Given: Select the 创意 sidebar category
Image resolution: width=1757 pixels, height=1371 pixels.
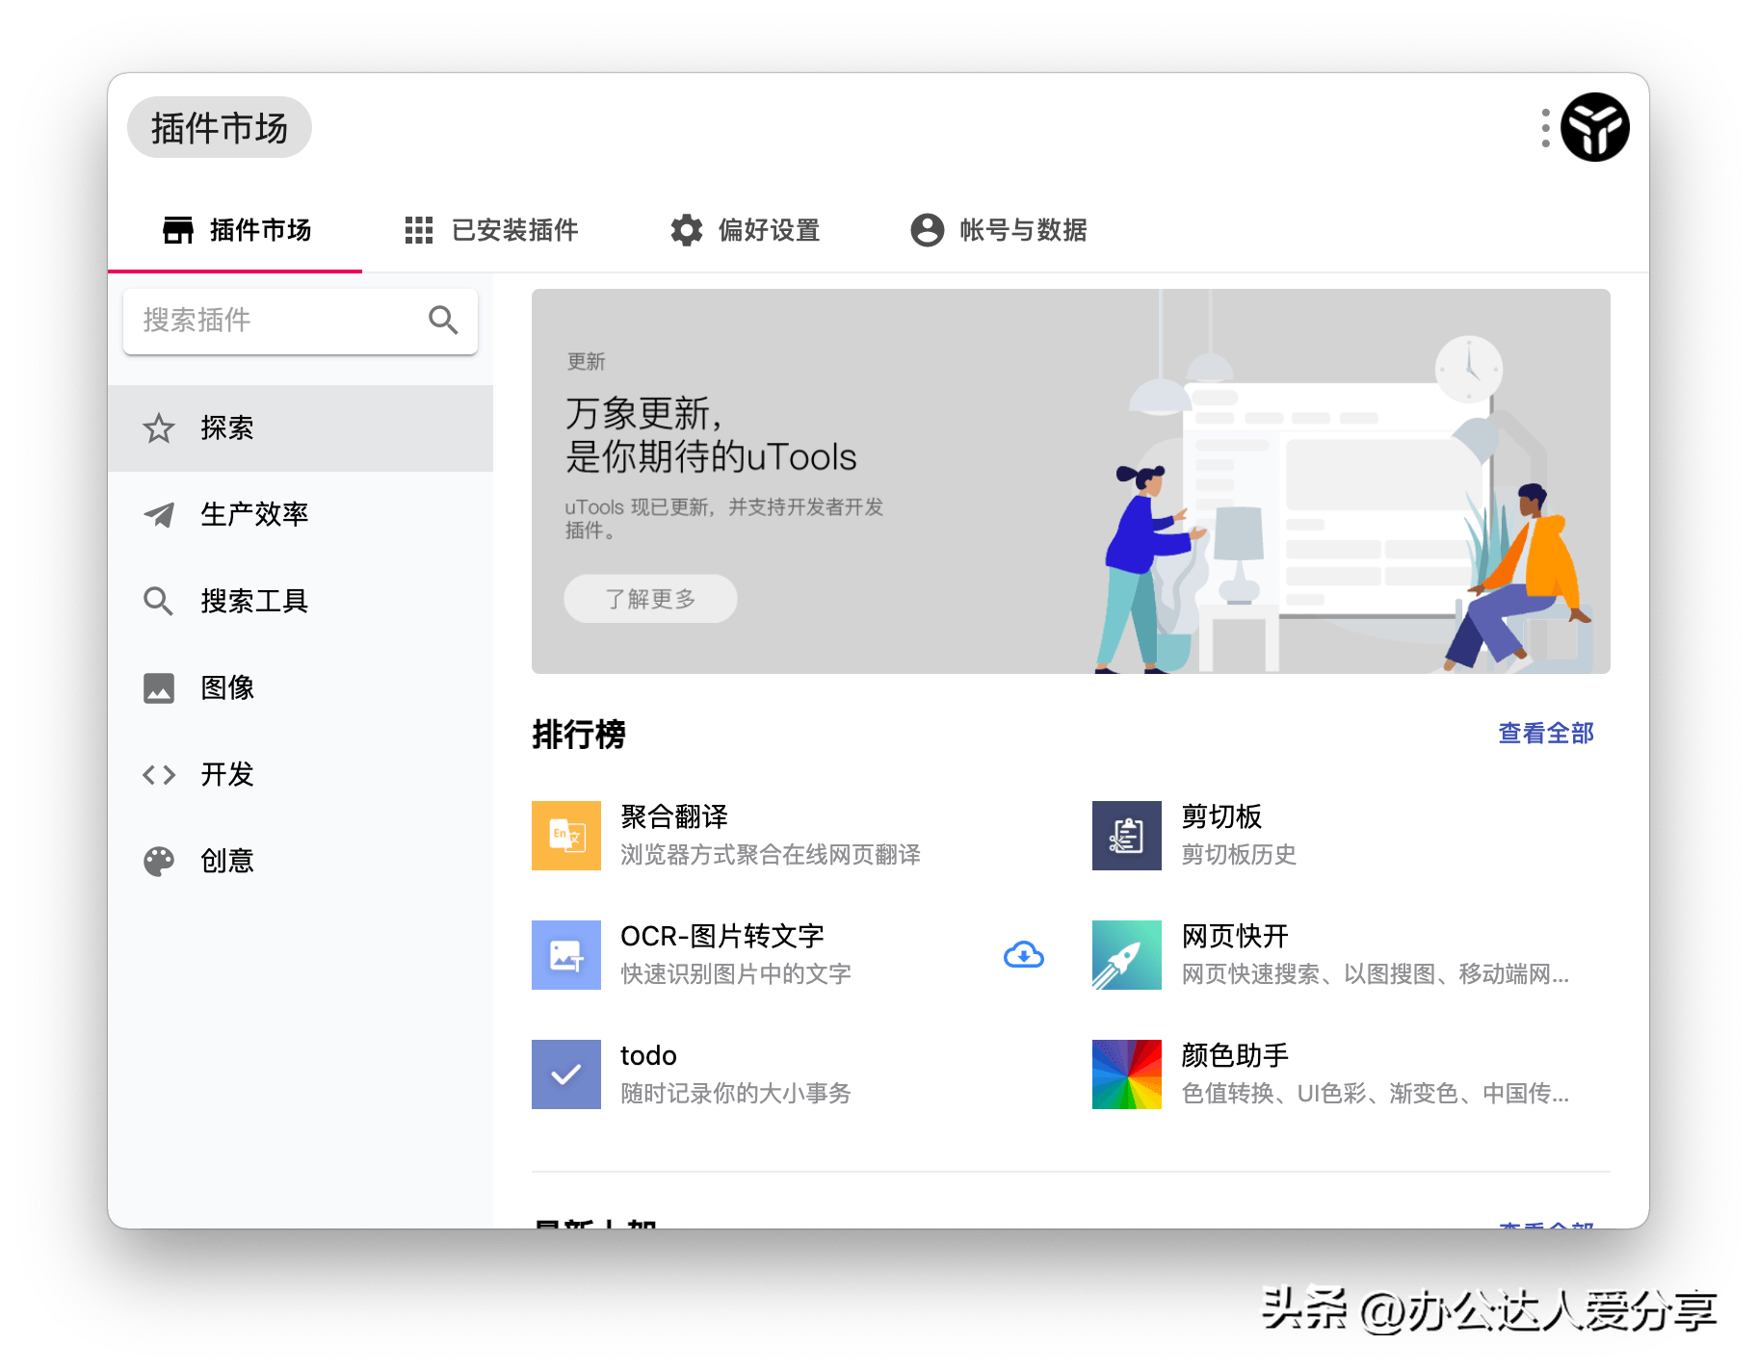Looking at the screenshot, I should [x=301, y=862].
